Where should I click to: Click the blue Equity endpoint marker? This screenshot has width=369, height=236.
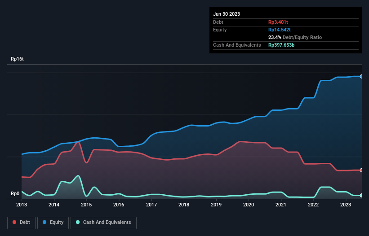(361, 77)
